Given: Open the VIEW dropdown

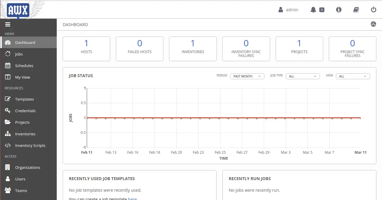Looking at the screenshot, I should [353, 76].
